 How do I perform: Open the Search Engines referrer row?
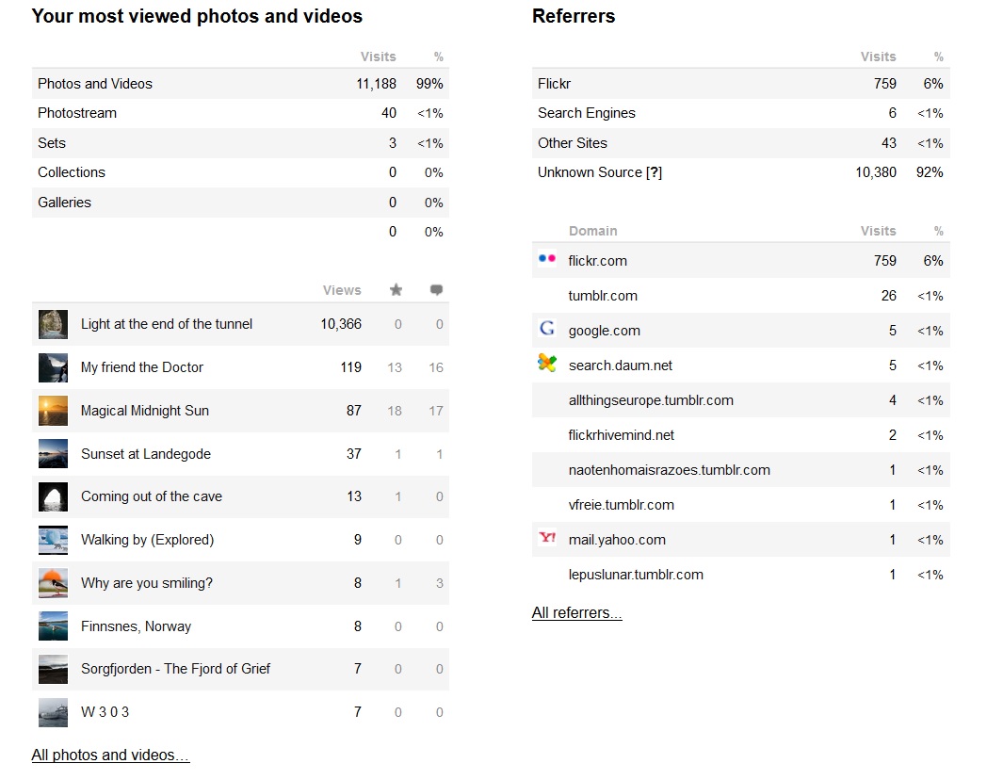(741, 113)
